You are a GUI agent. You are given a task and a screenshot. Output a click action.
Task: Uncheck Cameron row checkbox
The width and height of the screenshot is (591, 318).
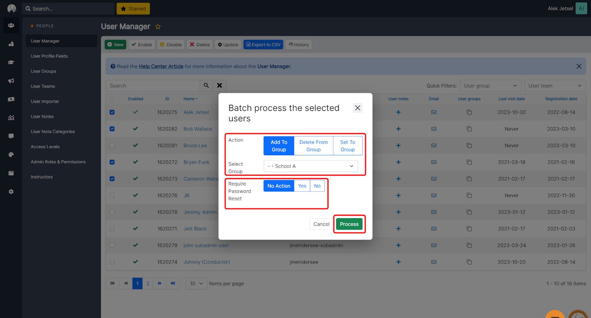tap(112, 179)
